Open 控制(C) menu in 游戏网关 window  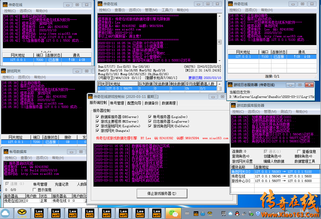(8, 77)
